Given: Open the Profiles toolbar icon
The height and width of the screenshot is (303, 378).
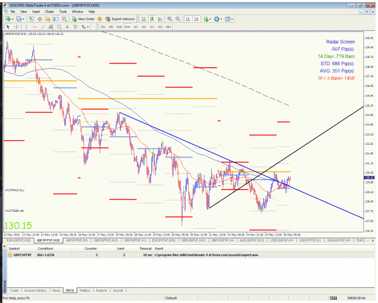Looking at the screenshot, I should click(x=19, y=19).
